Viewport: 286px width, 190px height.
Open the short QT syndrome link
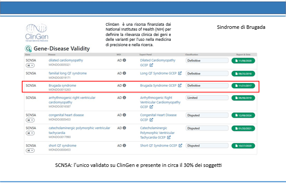(x=62, y=146)
